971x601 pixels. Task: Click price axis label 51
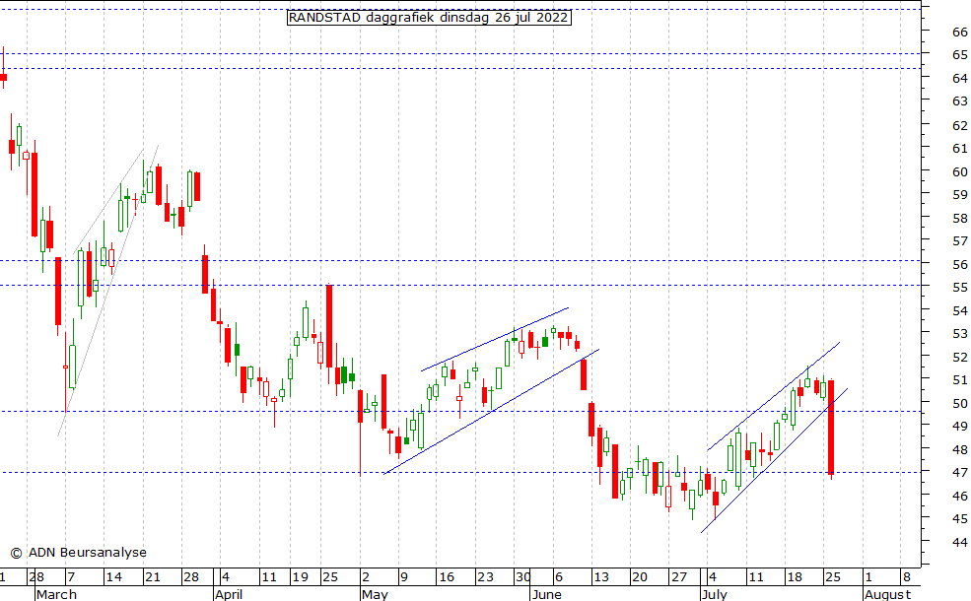(960, 380)
